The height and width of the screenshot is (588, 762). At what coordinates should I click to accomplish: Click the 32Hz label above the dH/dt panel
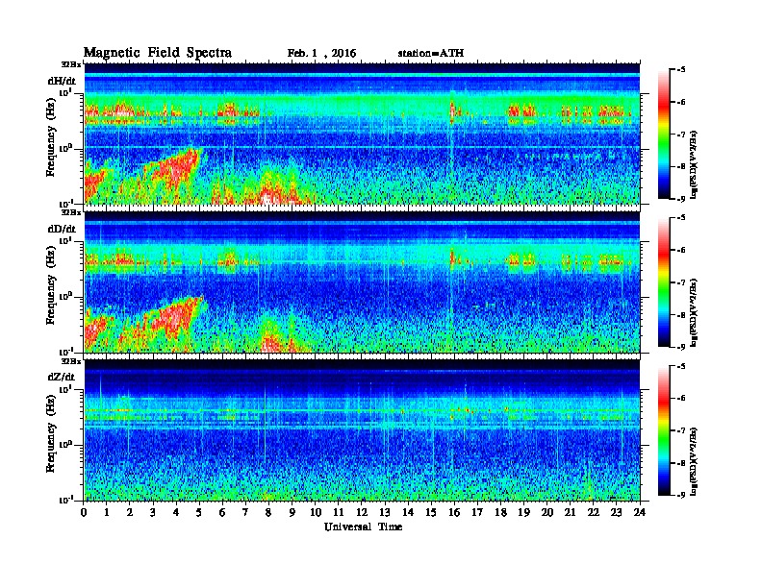tap(71, 64)
